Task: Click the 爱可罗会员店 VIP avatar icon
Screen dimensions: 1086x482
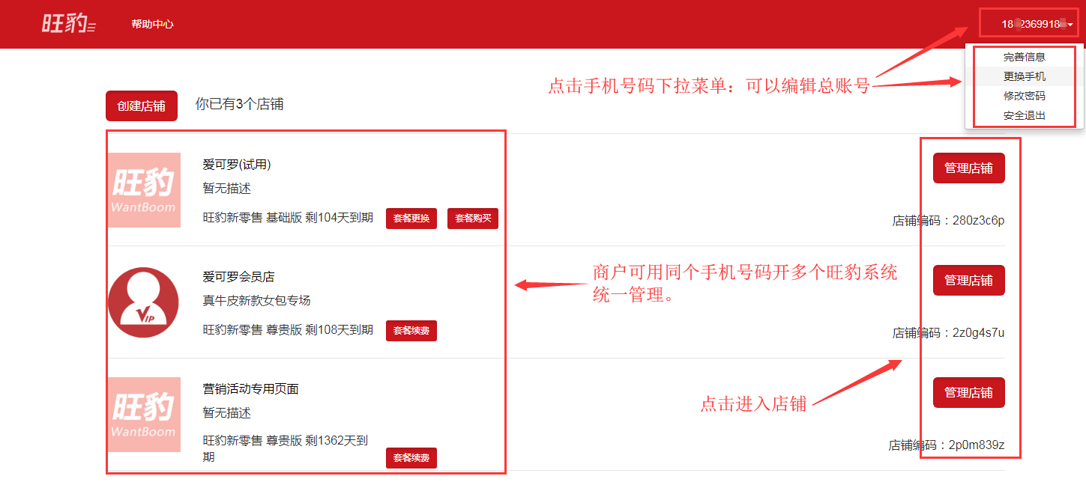Action: point(144,302)
